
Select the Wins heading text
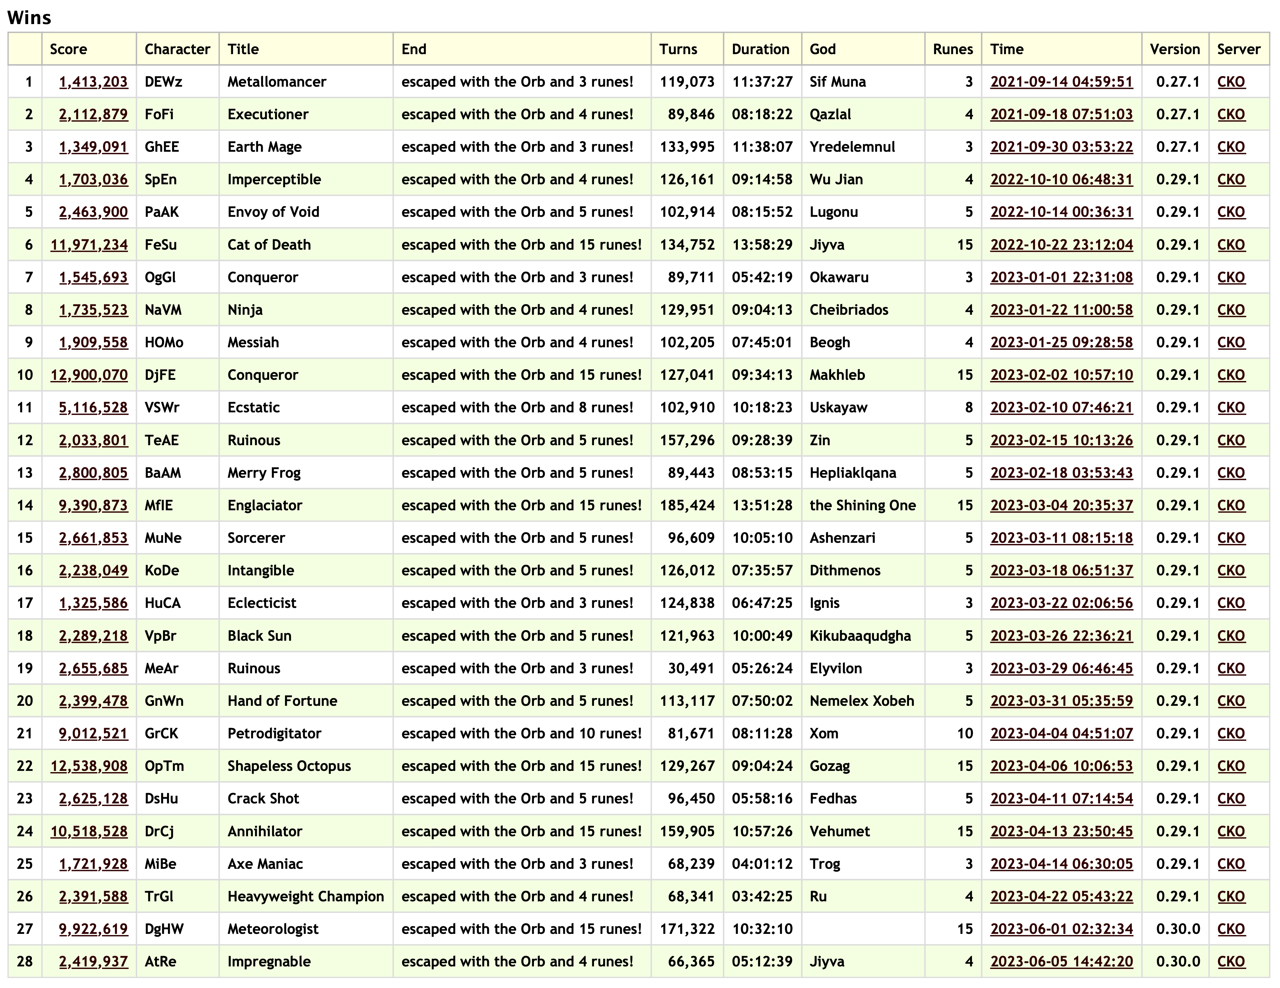29,18
